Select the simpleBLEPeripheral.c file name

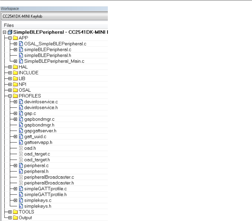click(48, 50)
